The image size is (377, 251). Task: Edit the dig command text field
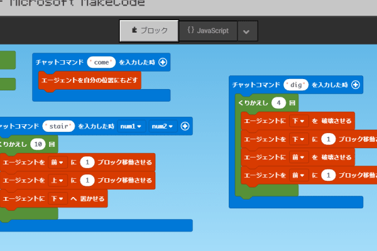coord(296,85)
